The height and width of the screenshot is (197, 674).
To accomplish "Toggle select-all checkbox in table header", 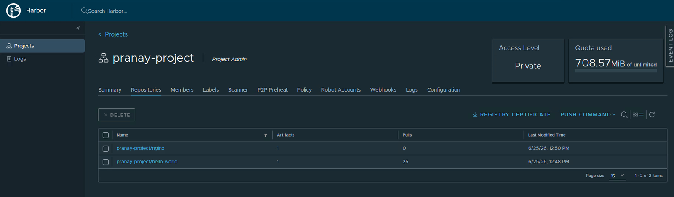I will point(106,135).
